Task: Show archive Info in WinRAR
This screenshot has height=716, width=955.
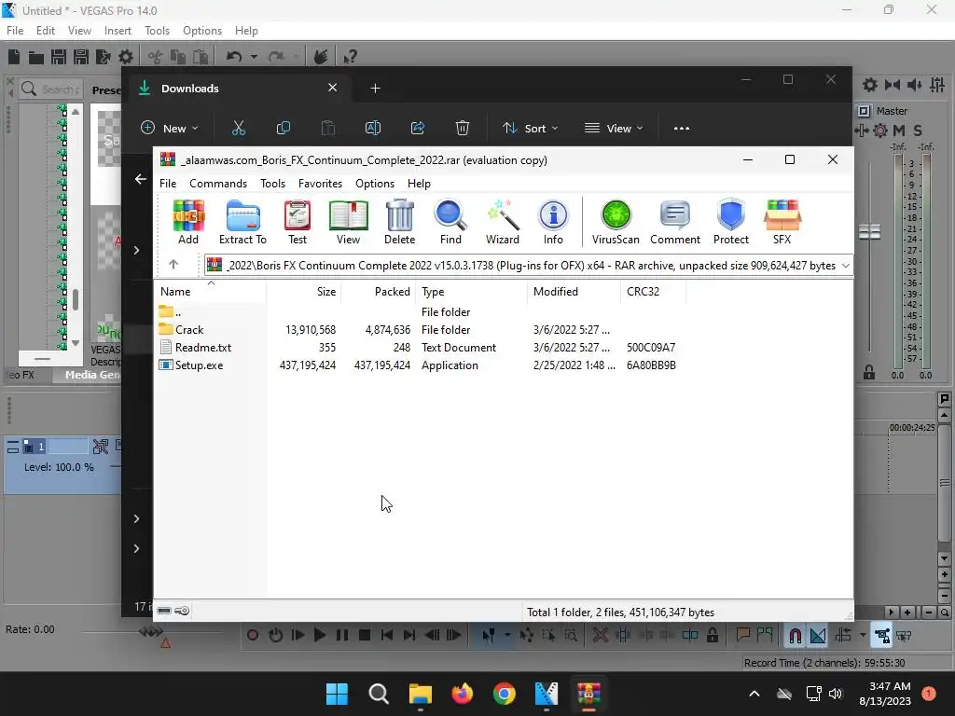Action: click(553, 222)
